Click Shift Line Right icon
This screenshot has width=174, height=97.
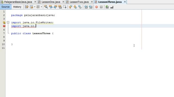point(91,7)
